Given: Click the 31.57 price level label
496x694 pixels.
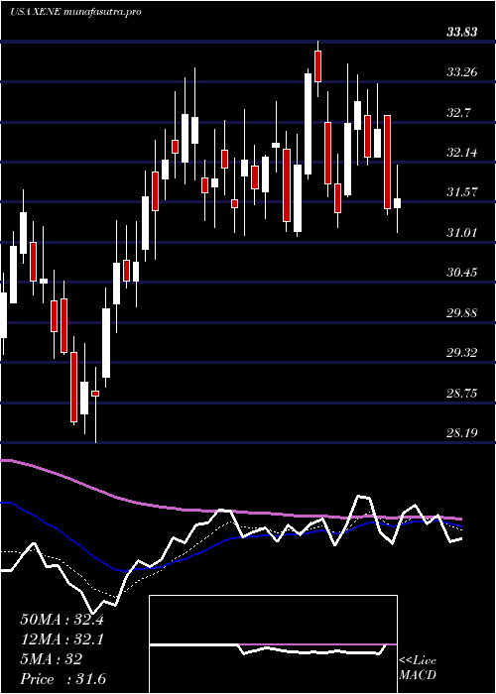Looking at the screenshot, I should coord(462,192).
